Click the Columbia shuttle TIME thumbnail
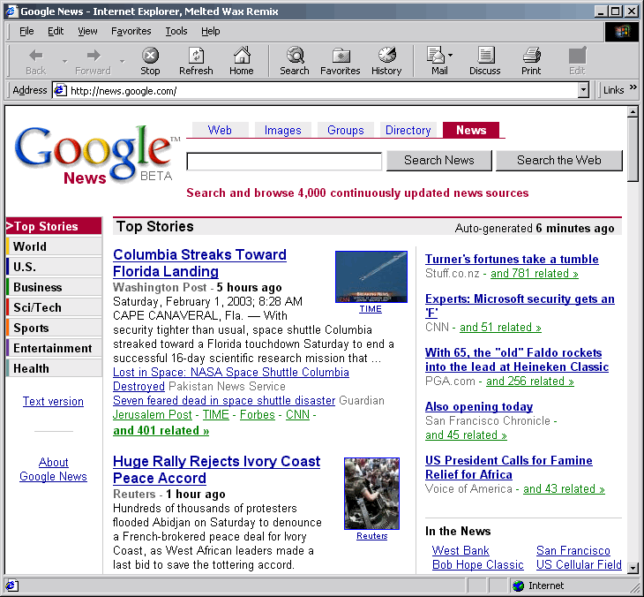The height and width of the screenshot is (597, 644). 371,276
